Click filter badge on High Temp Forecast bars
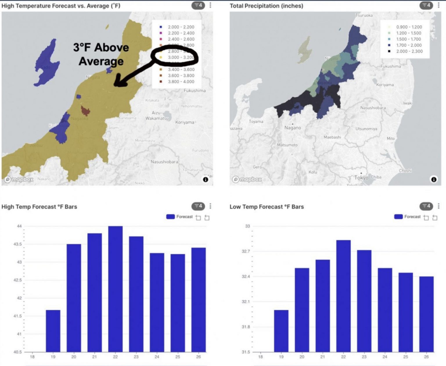The width and height of the screenshot is (446, 366). click(198, 206)
